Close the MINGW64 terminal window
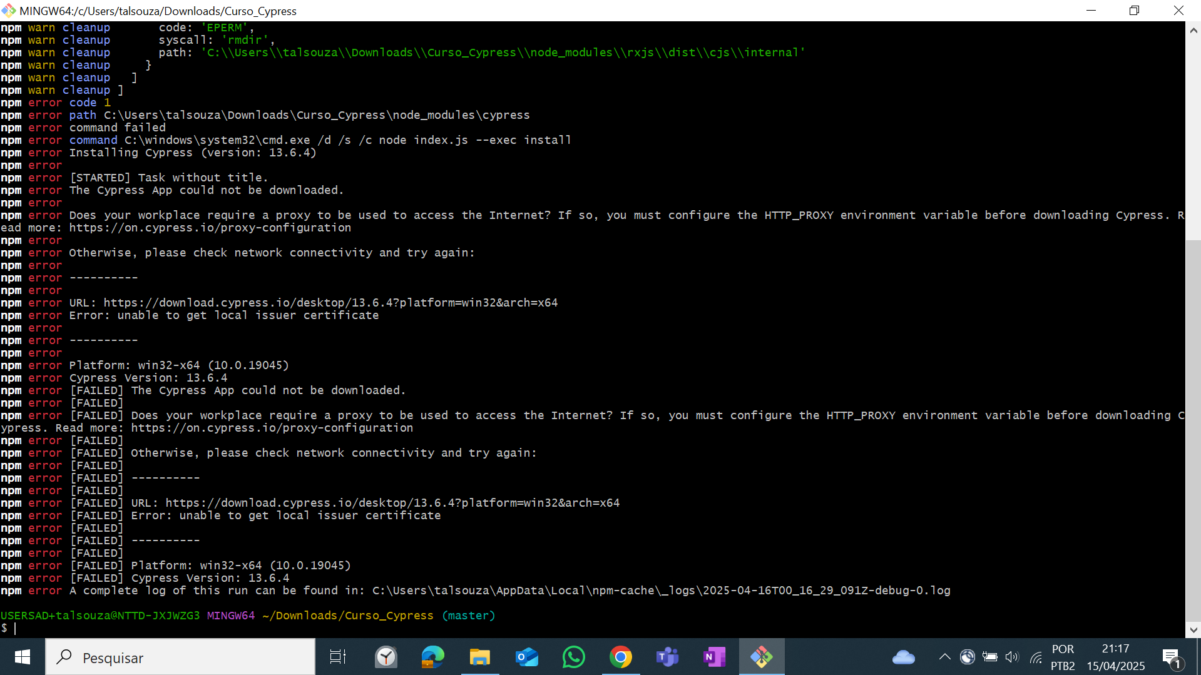Image resolution: width=1201 pixels, height=675 pixels. 1178,11
